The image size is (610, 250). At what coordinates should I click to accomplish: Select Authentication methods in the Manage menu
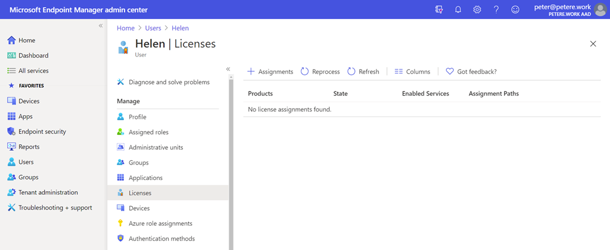[x=161, y=239]
